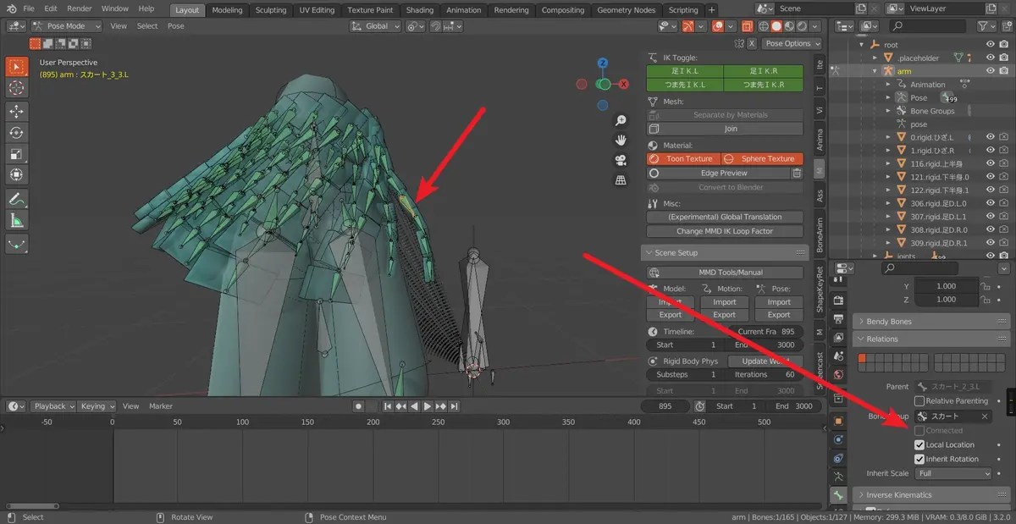This screenshot has width=1016, height=524.
Task: Hide the arm object in the viewport
Action: coord(991,69)
